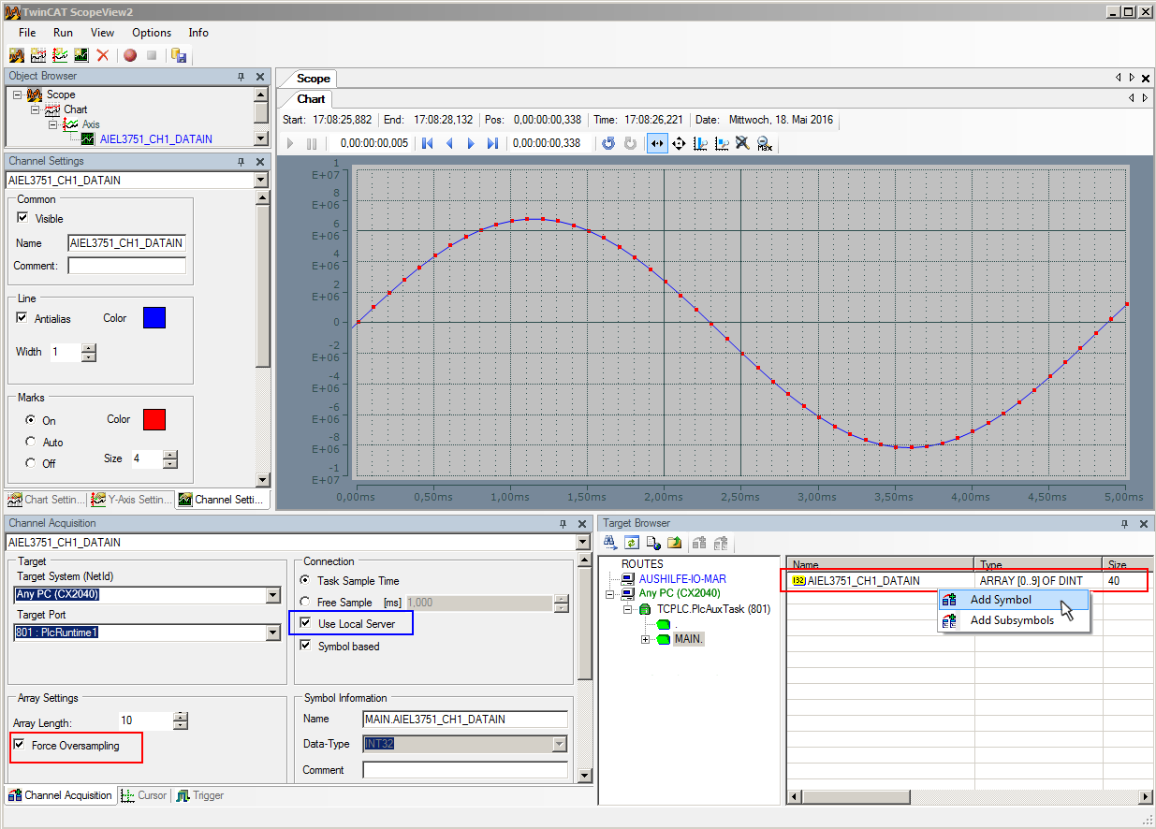Choose Add Symbol from context menu
This screenshot has width=1156, height=829.
[1014, 600]
